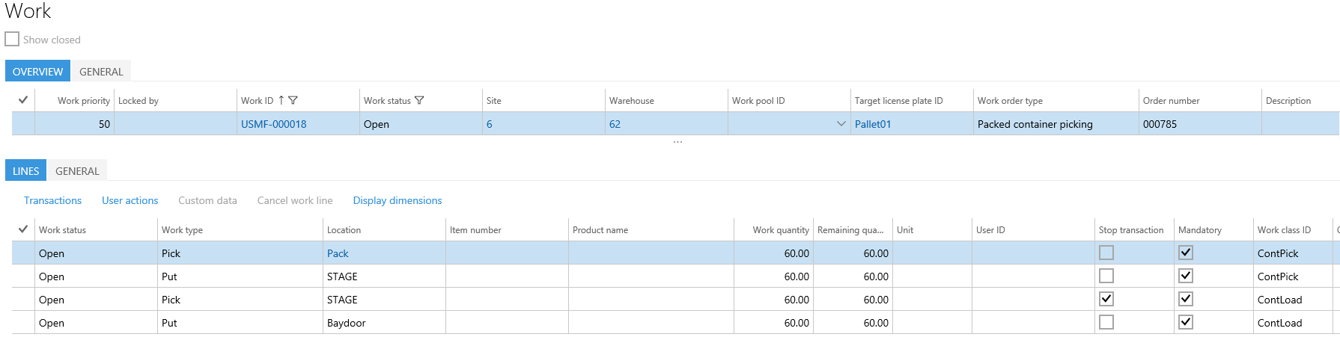Select the OVERVIEW tab
1340x340 pixels.
point(37,72)
